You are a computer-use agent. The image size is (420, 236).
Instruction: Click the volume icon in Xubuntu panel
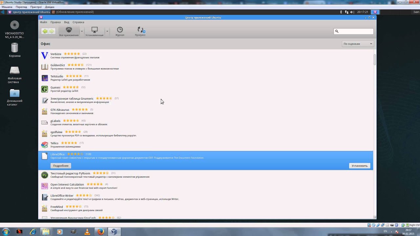352,12
